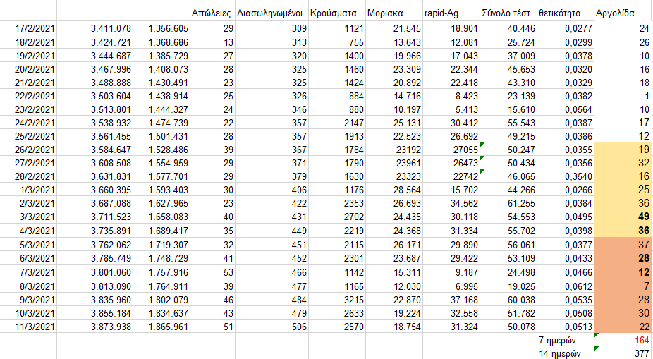Click the 377 fourteen-day total cell
The image size is (653, 359).
(x=623, y=353)
